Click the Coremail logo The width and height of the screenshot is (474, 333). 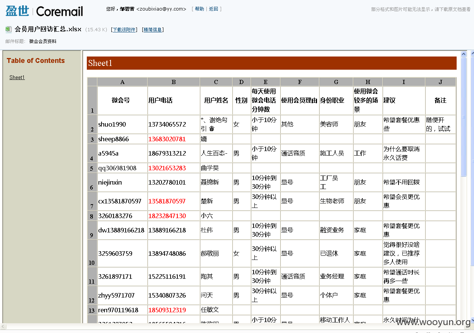44,11
